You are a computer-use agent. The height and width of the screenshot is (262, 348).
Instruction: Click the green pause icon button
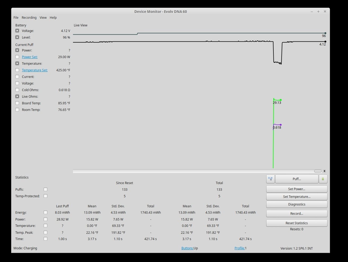tap(323, 179)
